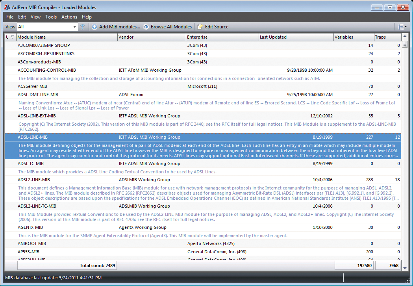Open the Tools menu
This screenshot has height=286, width=413.
51,17
